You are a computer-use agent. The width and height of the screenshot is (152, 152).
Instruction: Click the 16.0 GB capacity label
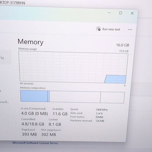122,45
